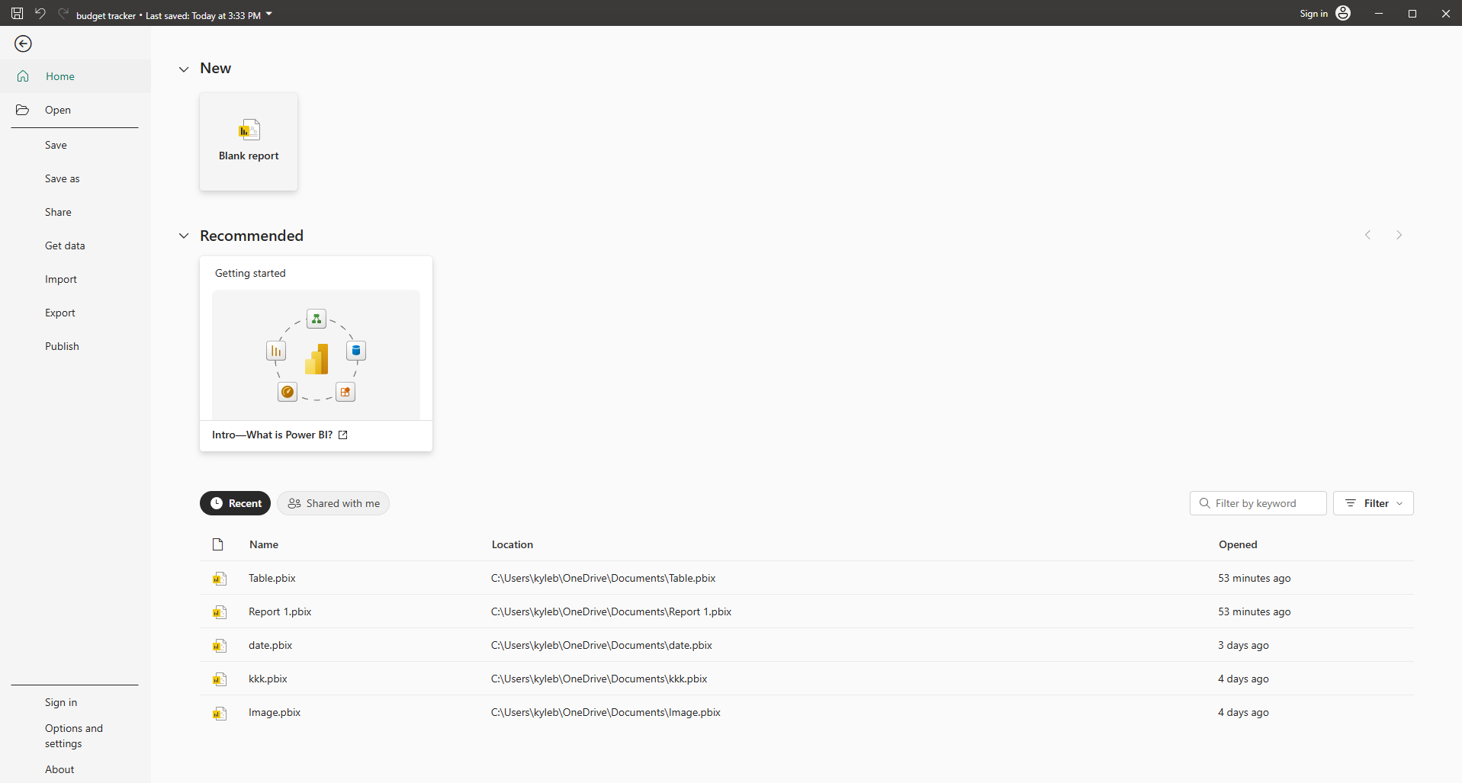1462x783 pixels.
Task: Click the redo arrow icon
Action: (x=63, y=14)
